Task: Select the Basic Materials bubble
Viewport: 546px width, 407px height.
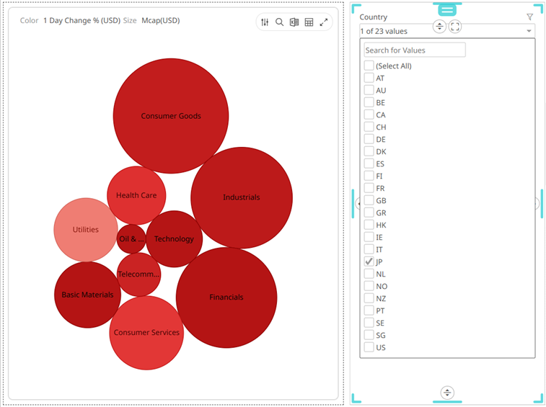Action: [x=87, y=295]
